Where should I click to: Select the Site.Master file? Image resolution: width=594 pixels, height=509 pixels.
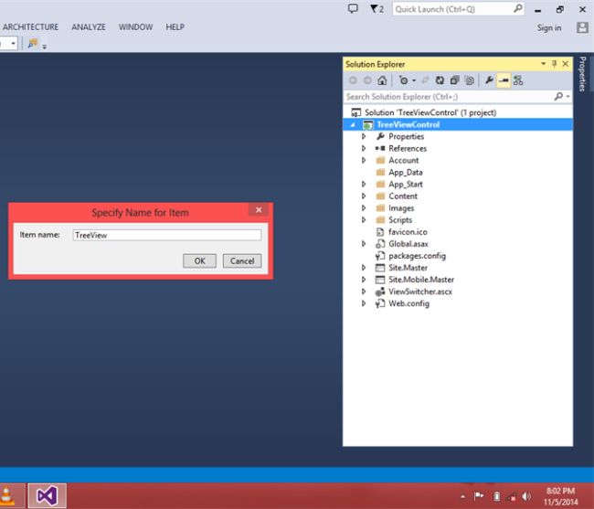click(408, 268)
